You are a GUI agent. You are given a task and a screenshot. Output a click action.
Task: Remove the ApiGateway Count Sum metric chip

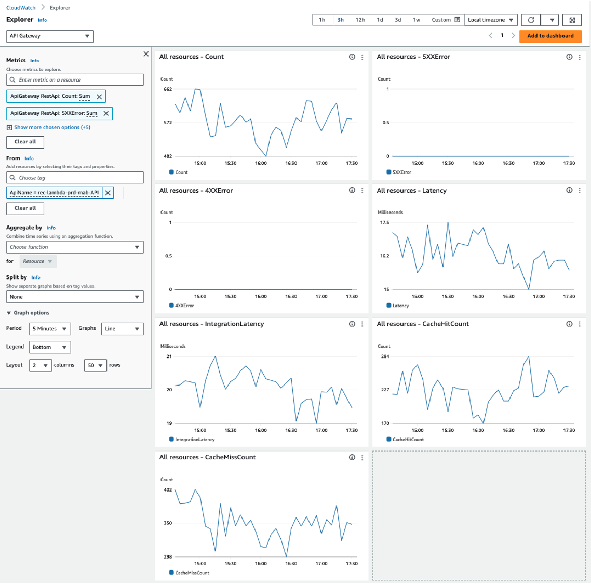pos(99,97)
